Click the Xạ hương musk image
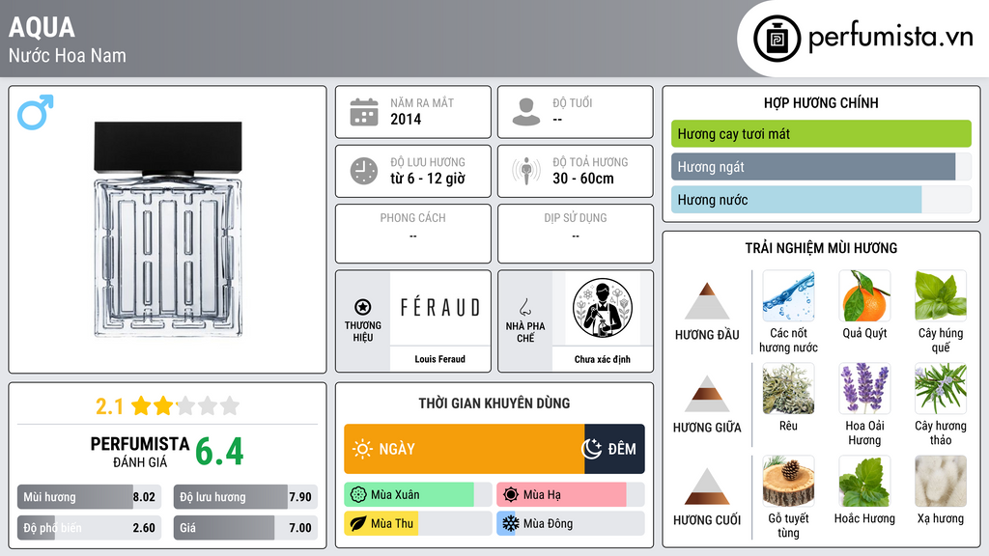Screen dimensions: 989x556 pos(941,481)
